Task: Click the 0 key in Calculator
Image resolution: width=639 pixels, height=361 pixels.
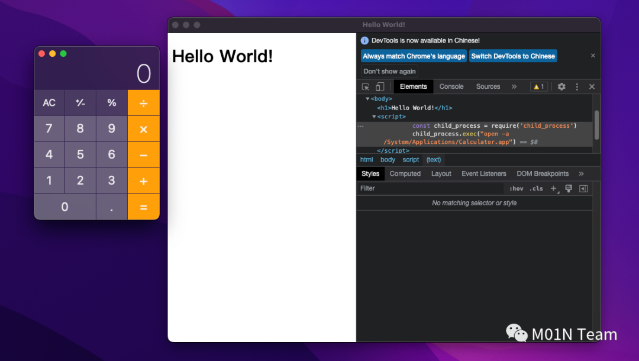Action: (x=65, y=207)
